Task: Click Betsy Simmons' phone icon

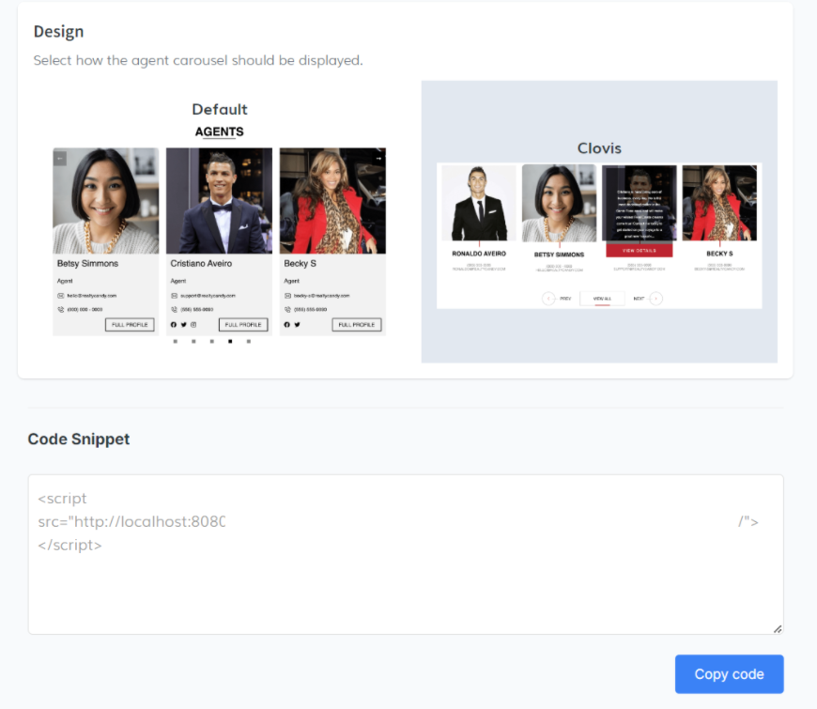Action: 60,310
